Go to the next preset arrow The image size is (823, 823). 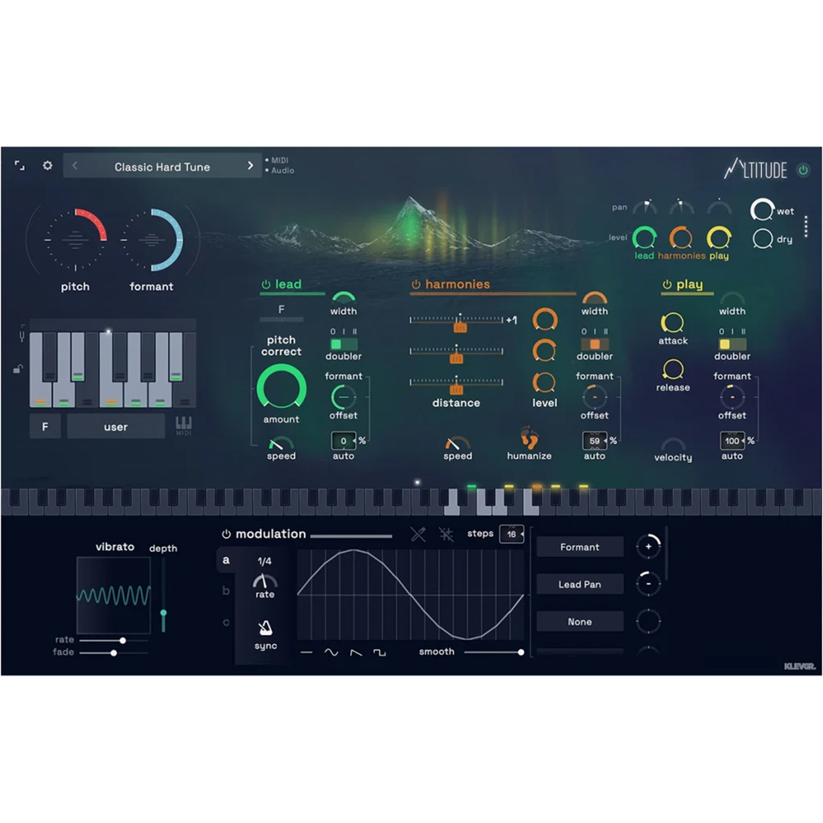pos(250,166)
